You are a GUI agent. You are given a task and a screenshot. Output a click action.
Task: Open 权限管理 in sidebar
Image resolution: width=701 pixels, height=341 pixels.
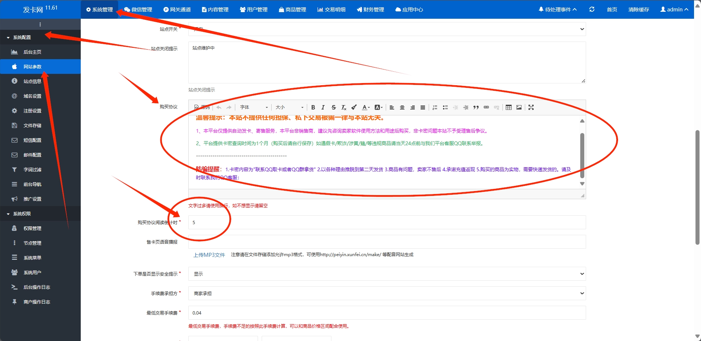pyautogui.click(x=40, y=228)
